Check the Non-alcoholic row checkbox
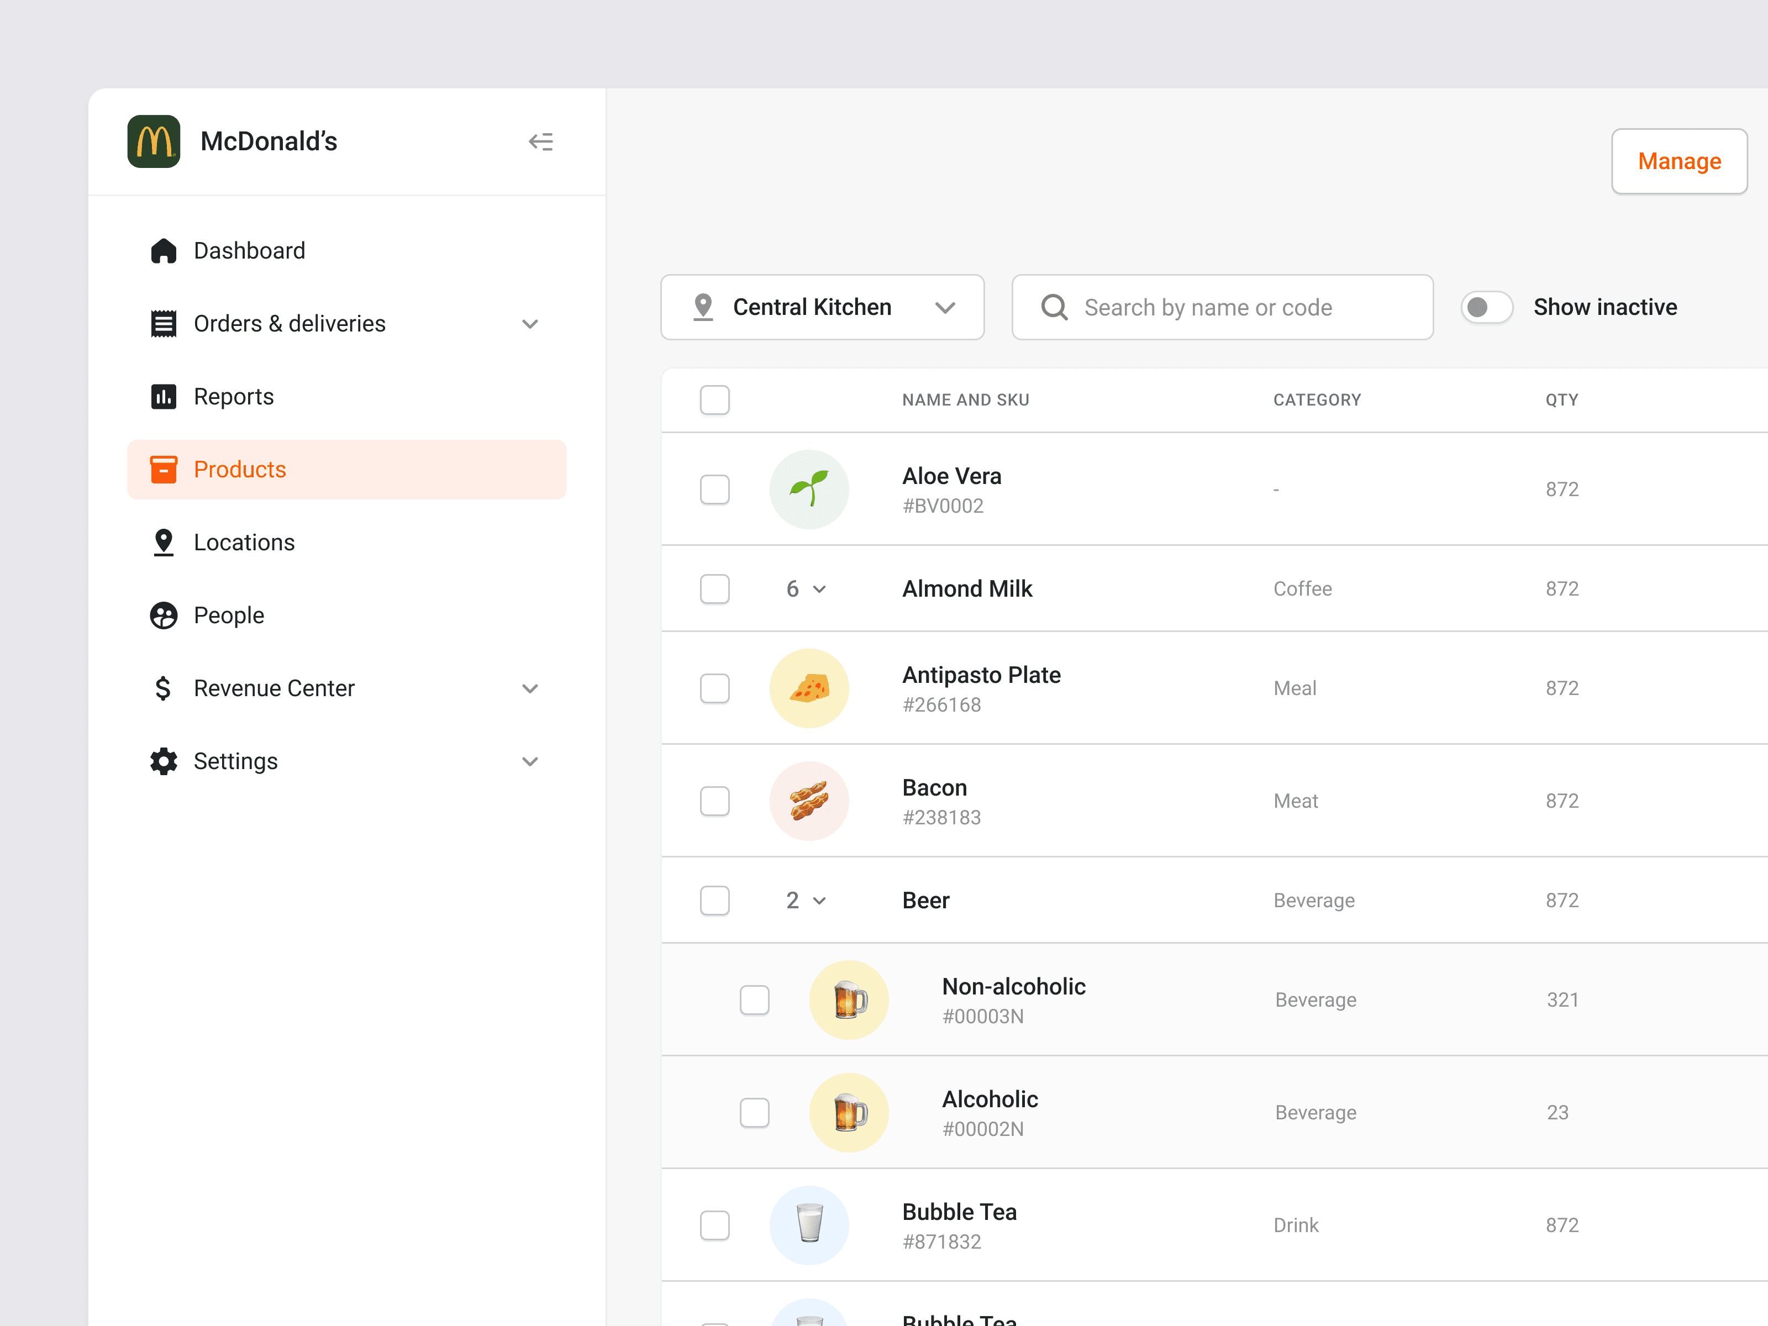The width and height of the screenshot is (1768, 1326). [x=755, y=1000]
